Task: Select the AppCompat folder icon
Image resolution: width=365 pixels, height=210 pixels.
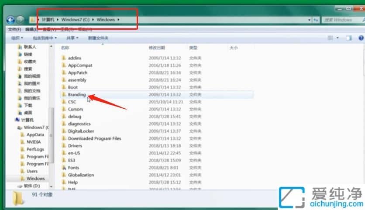Action: [64, 65]
